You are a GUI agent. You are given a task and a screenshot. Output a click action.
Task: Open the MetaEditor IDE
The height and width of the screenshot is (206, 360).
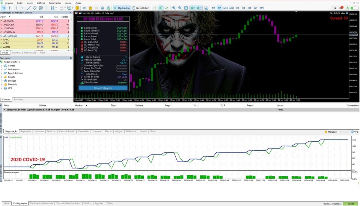(84, 8)
